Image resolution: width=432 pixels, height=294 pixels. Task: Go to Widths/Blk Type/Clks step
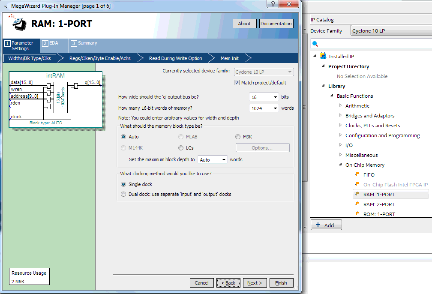(x=30, y=58)
